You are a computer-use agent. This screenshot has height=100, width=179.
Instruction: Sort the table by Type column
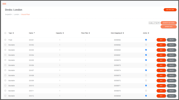coord(11,33)
